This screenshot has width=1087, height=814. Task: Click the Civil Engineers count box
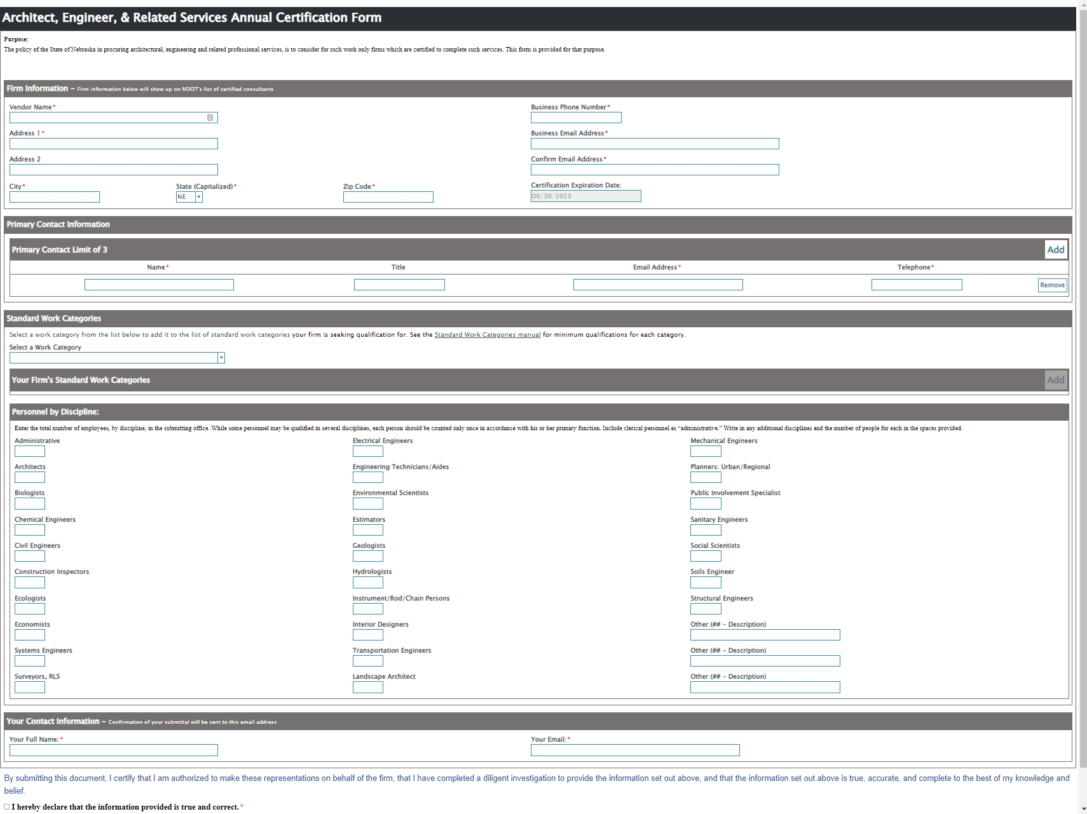30,556
